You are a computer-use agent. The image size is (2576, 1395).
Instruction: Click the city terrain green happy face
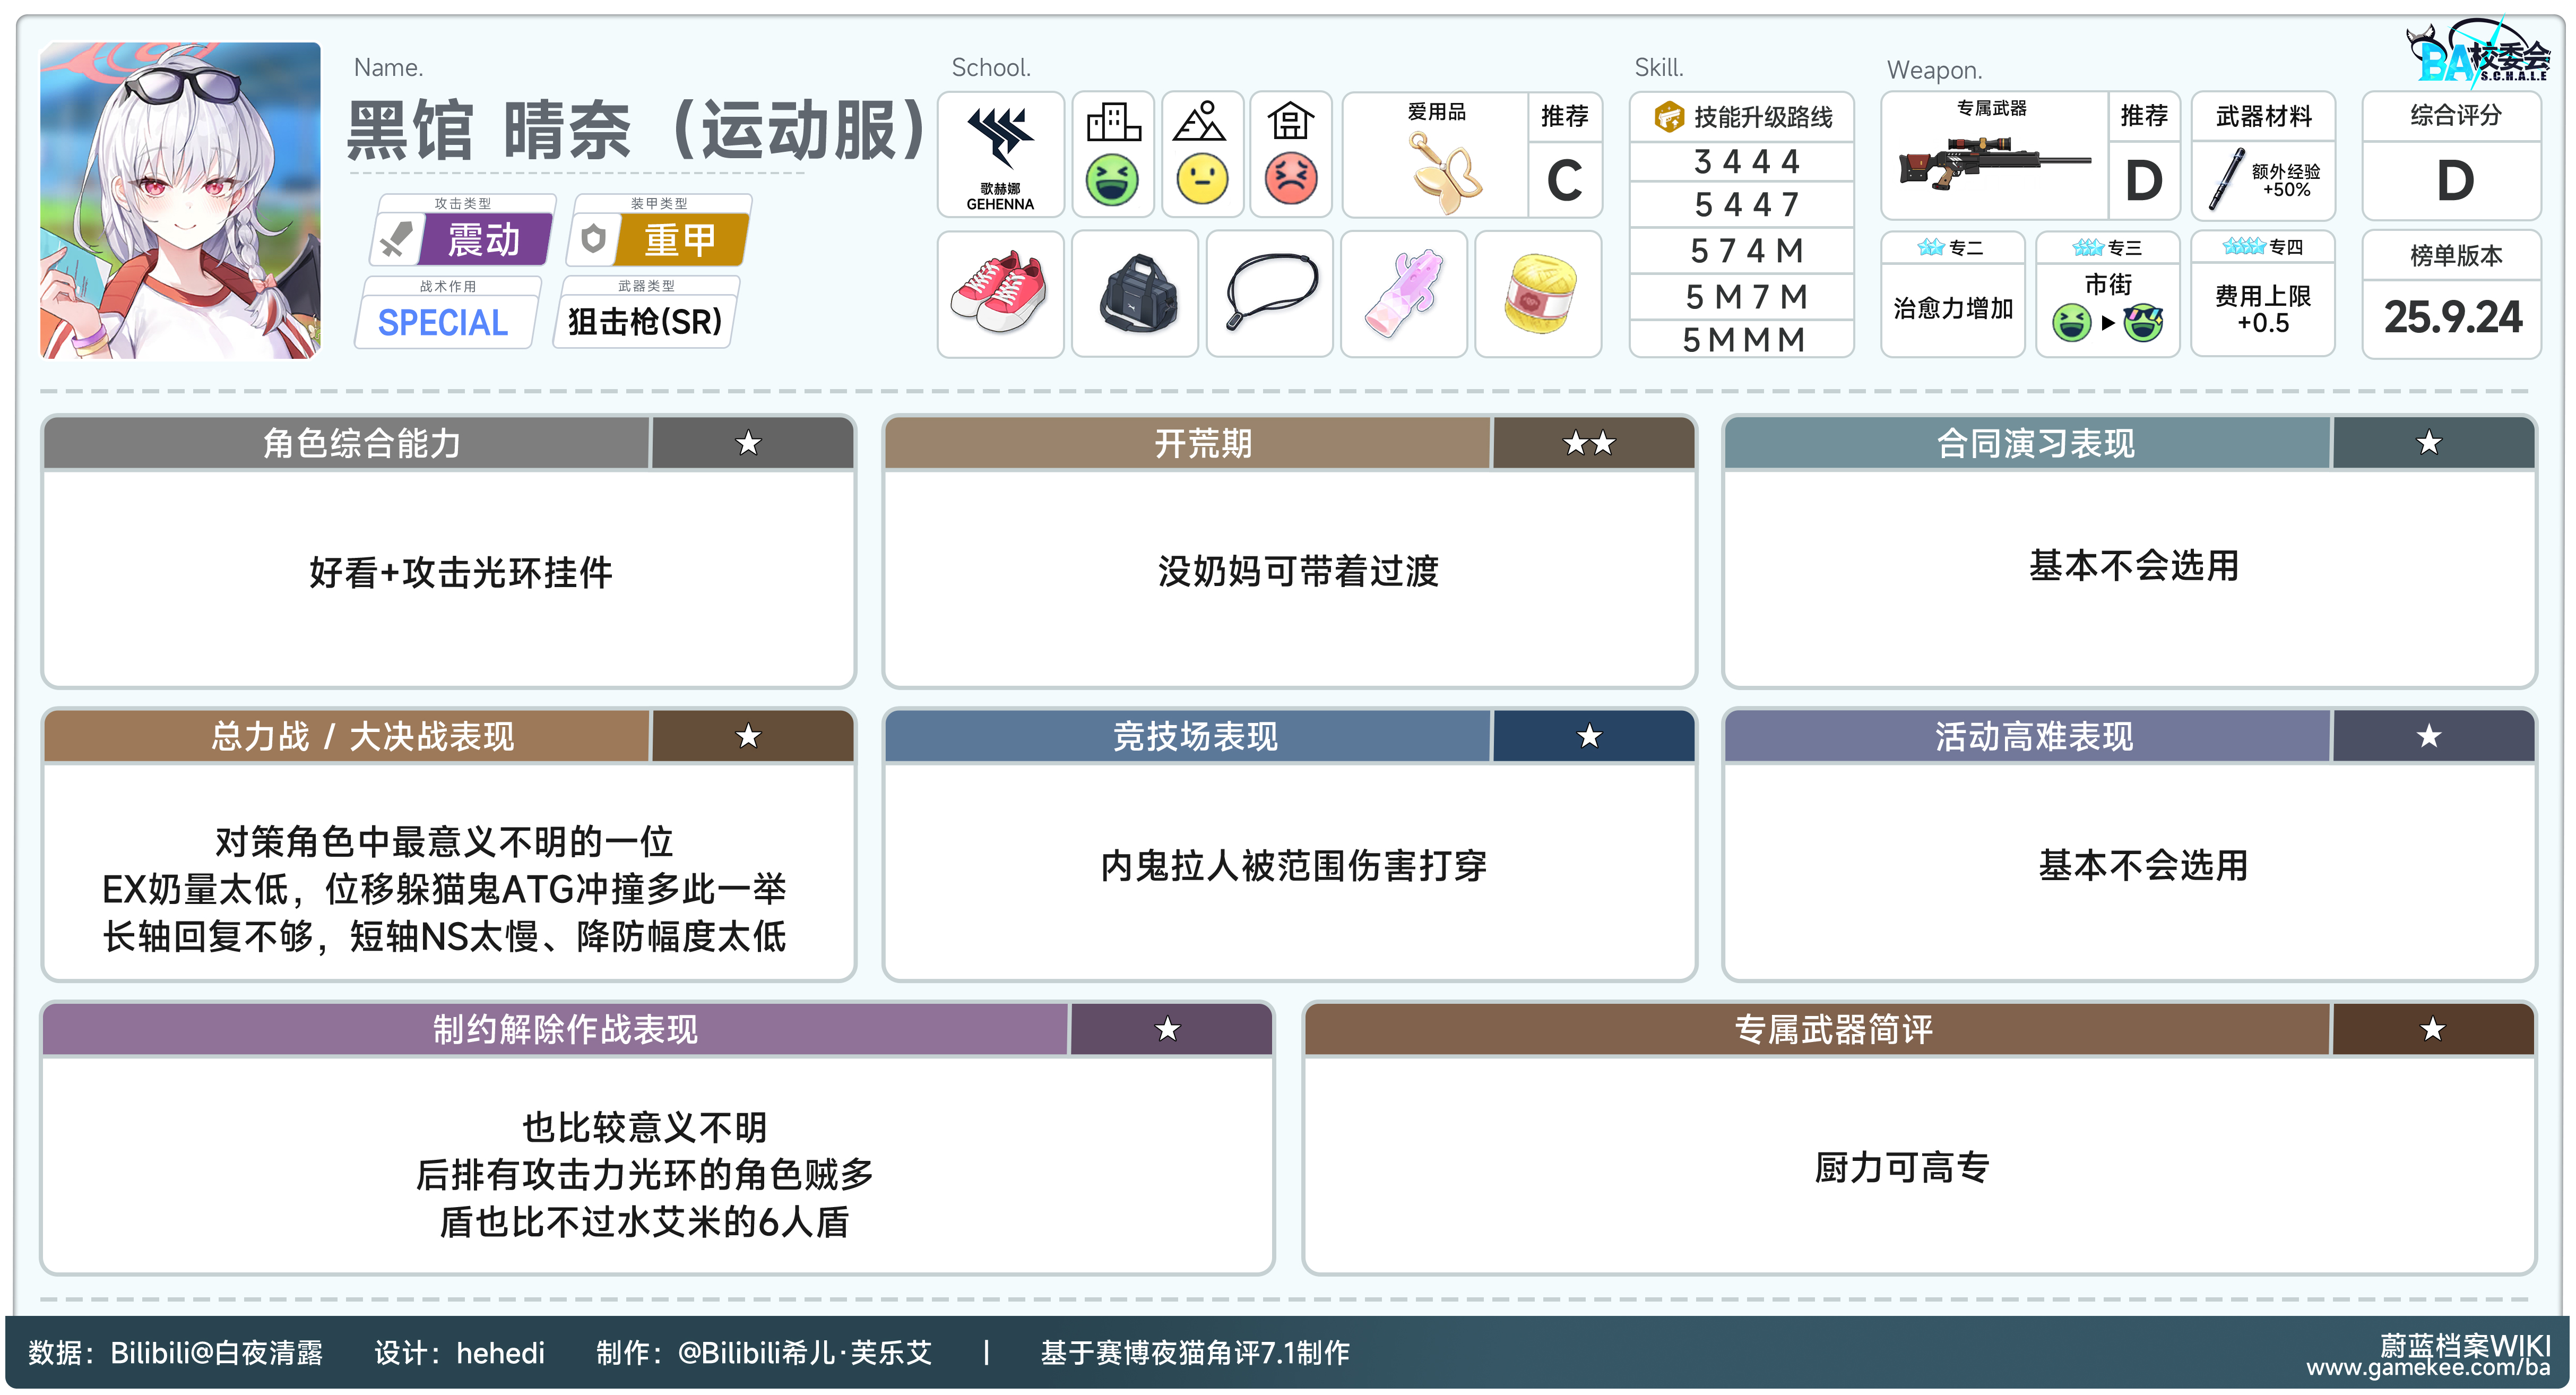tap(1112, 180)
